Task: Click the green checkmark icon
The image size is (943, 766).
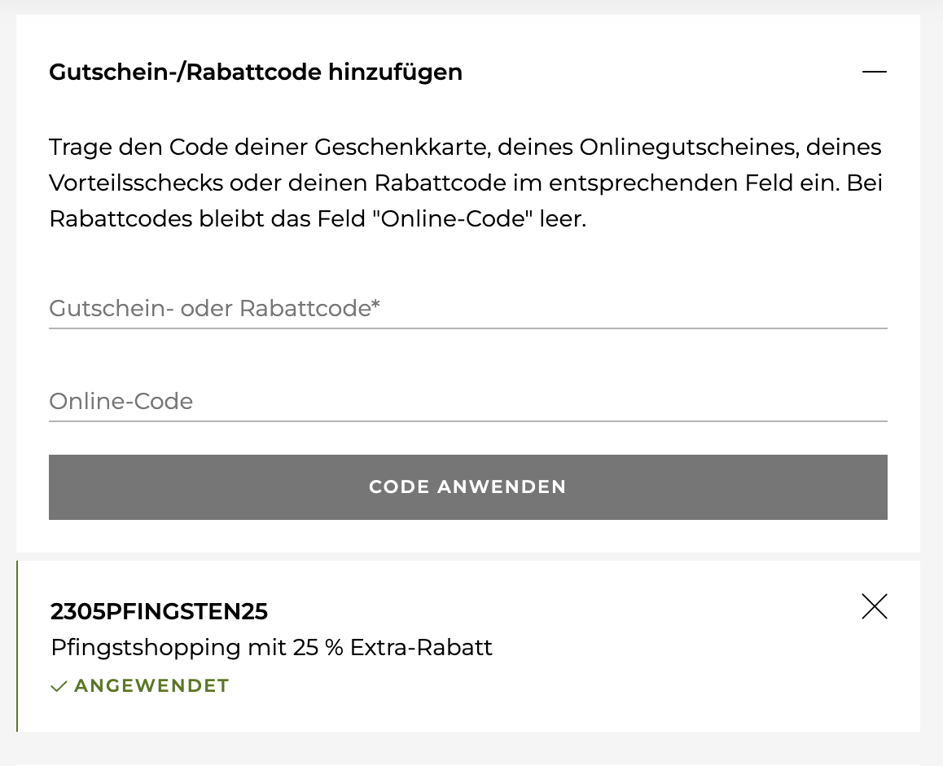Action: coord(59,687)
